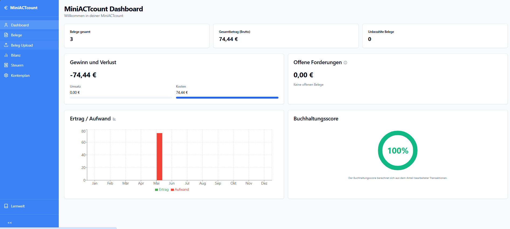The height and width of the screenshot is (229, 510).
Task: Click the info icon next to Offene Forderungen
Action: pos(346,63)
